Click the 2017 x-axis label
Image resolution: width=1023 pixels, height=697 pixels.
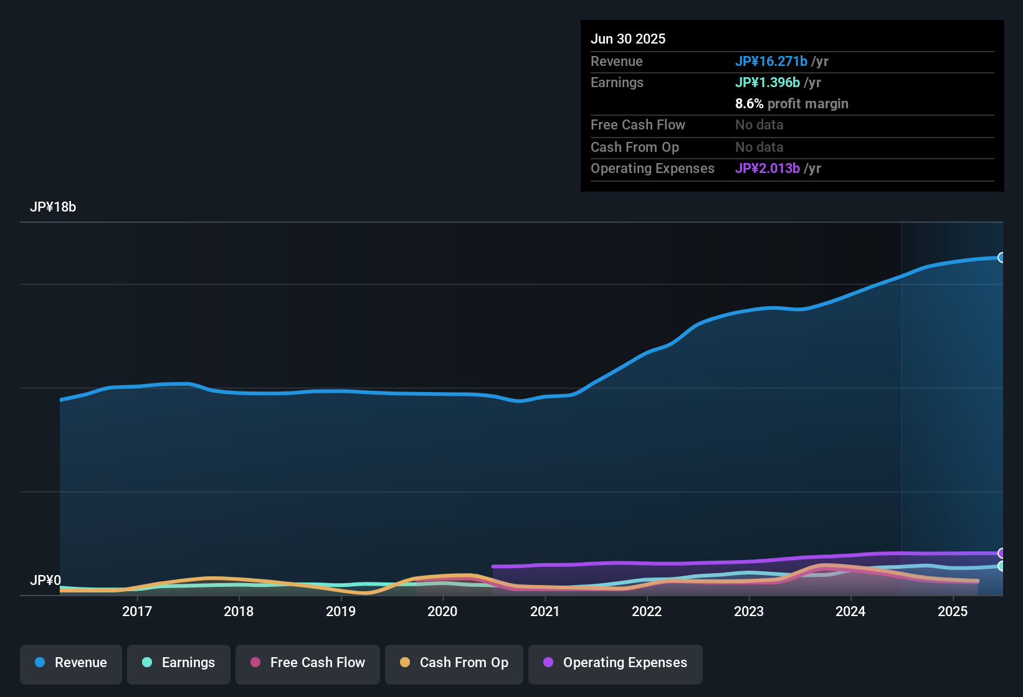137,611
